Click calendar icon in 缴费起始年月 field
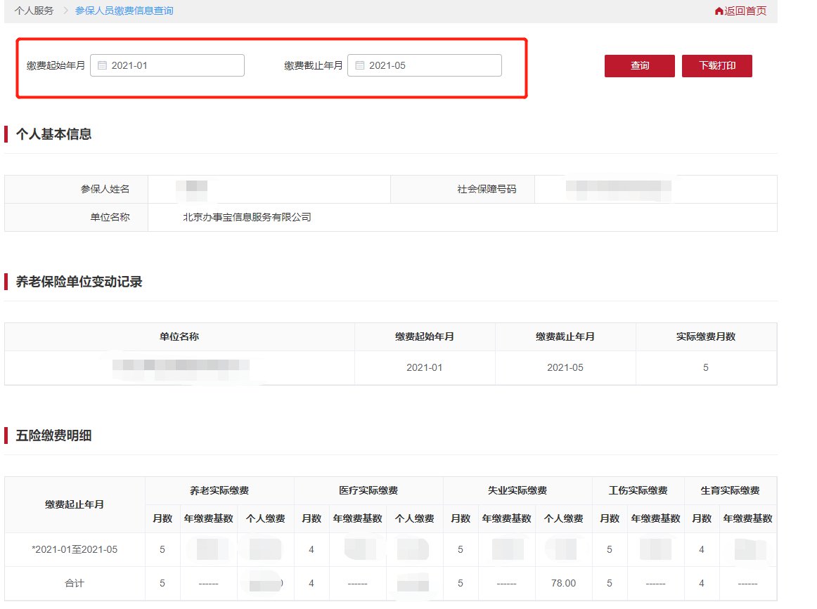This screenshot has height=609, width=817. (x=102, y=65)
